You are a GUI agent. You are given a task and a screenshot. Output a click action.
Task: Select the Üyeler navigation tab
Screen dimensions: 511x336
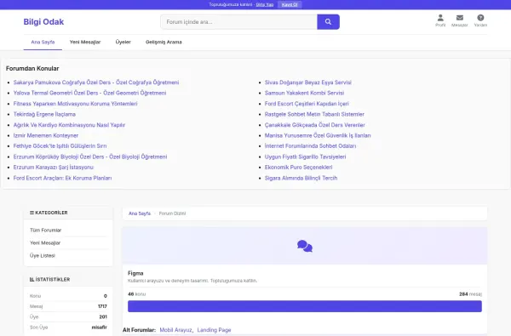[123, 42]
